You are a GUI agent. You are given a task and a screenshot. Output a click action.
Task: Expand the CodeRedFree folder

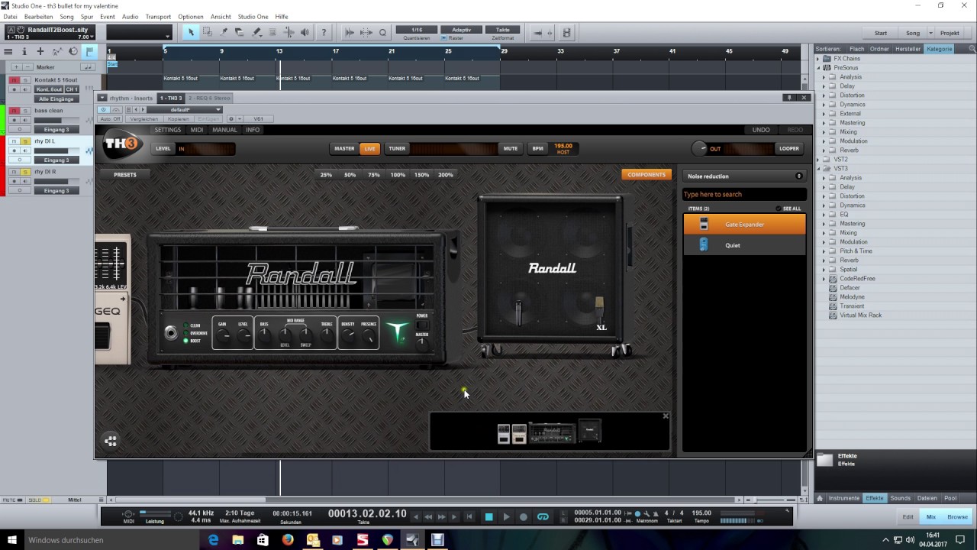[824, 279]
